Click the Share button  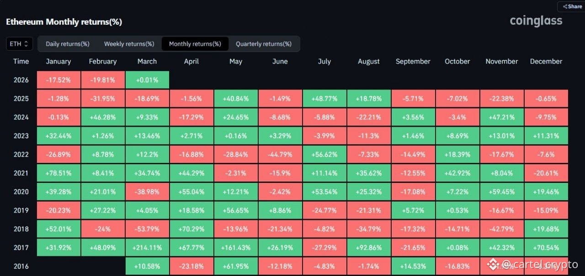572,6
